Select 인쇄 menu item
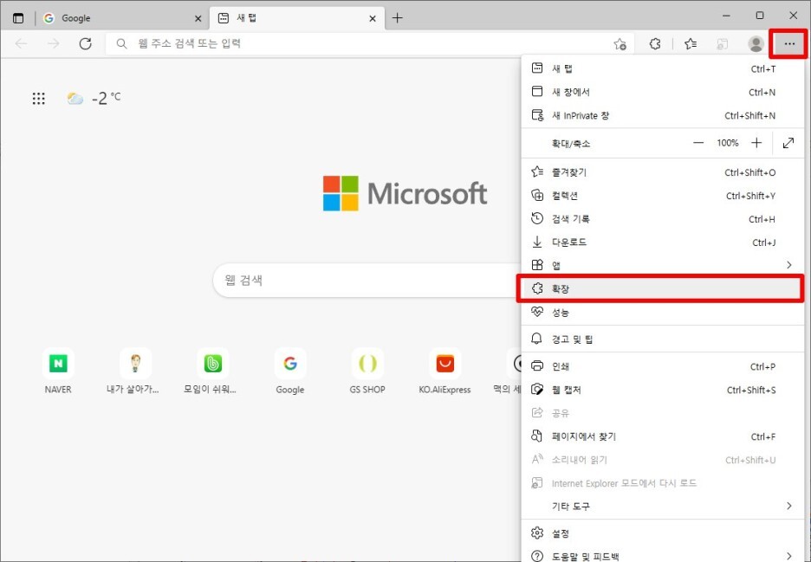This screenshot has height=562, width=811. (663, 366)
